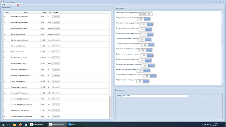Screen dimensions: 226x127
Task: Download Charge current limit delay parameter
Action: [x=56, y=28]
